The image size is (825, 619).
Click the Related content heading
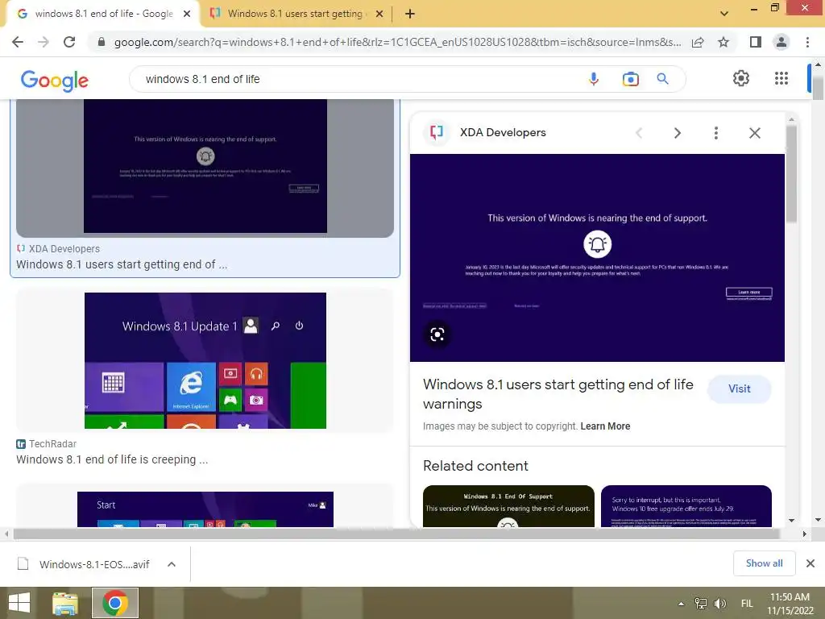pos(475,466)
